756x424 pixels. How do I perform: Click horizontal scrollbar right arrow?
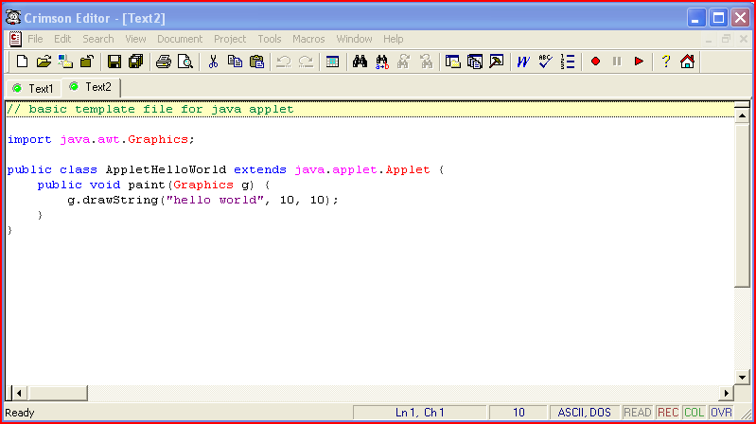[x=726, y=393]
